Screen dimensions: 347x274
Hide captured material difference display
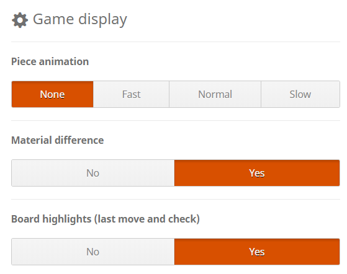(x=93, y=173)
